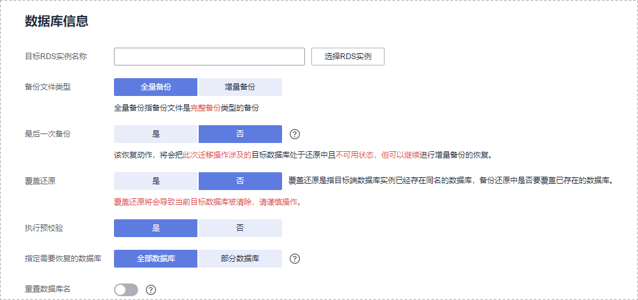Focus the 目标RDS实例名称 input field
Screen dimensions: 638x300
click(209, 57)
